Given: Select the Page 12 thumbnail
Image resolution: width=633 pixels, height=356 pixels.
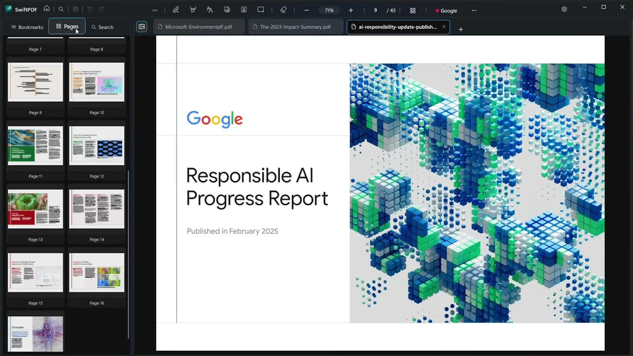Looking at the screenshot, I should [x=97, y=145].
